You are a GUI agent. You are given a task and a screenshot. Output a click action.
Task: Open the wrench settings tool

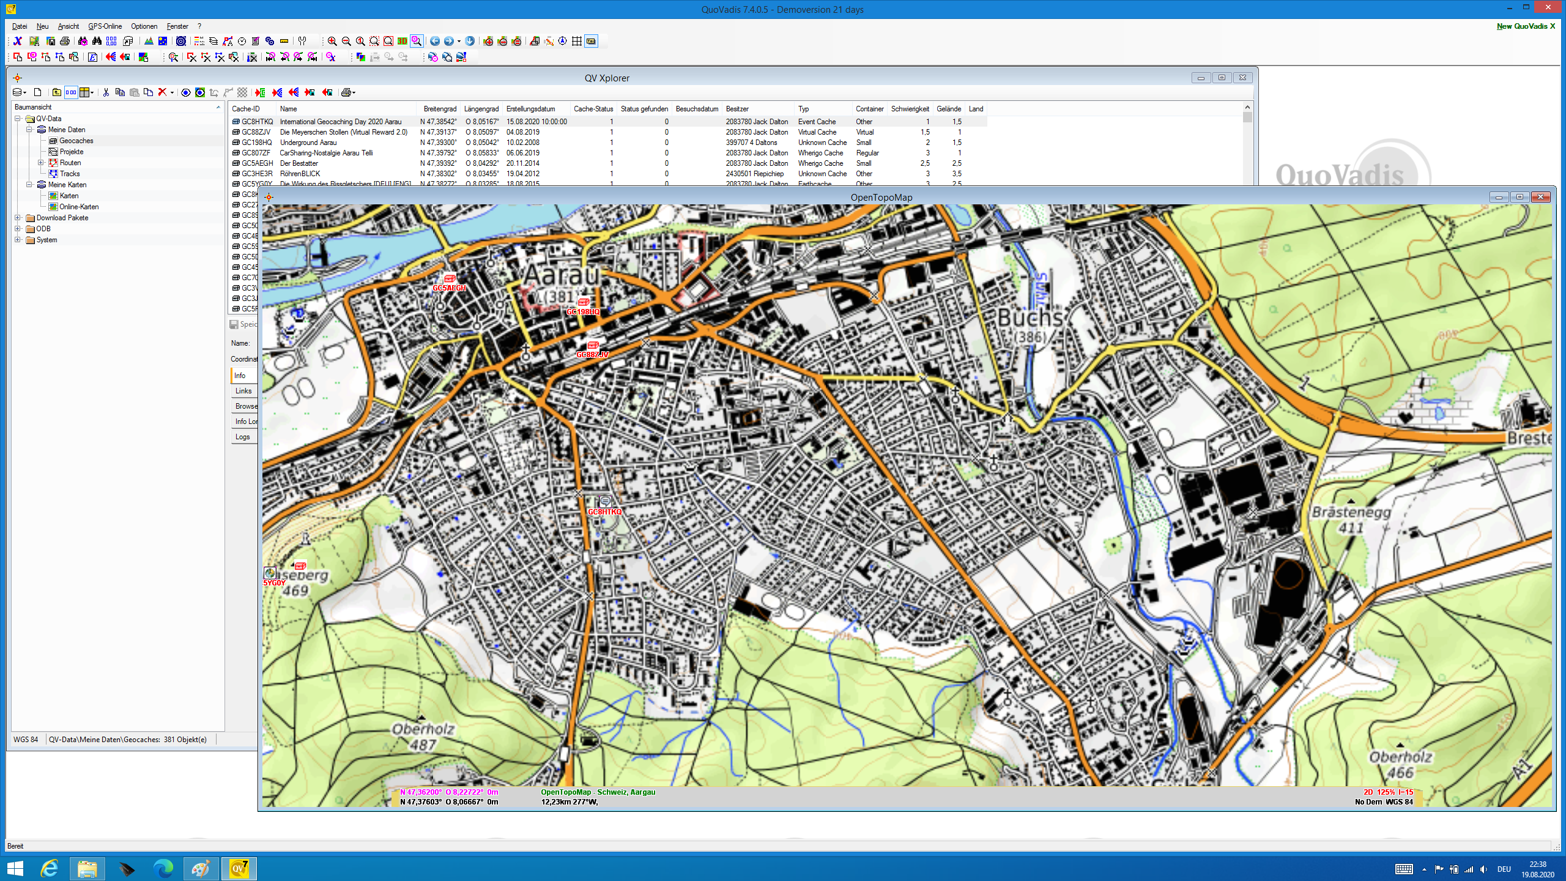click(x=302, y=41)
